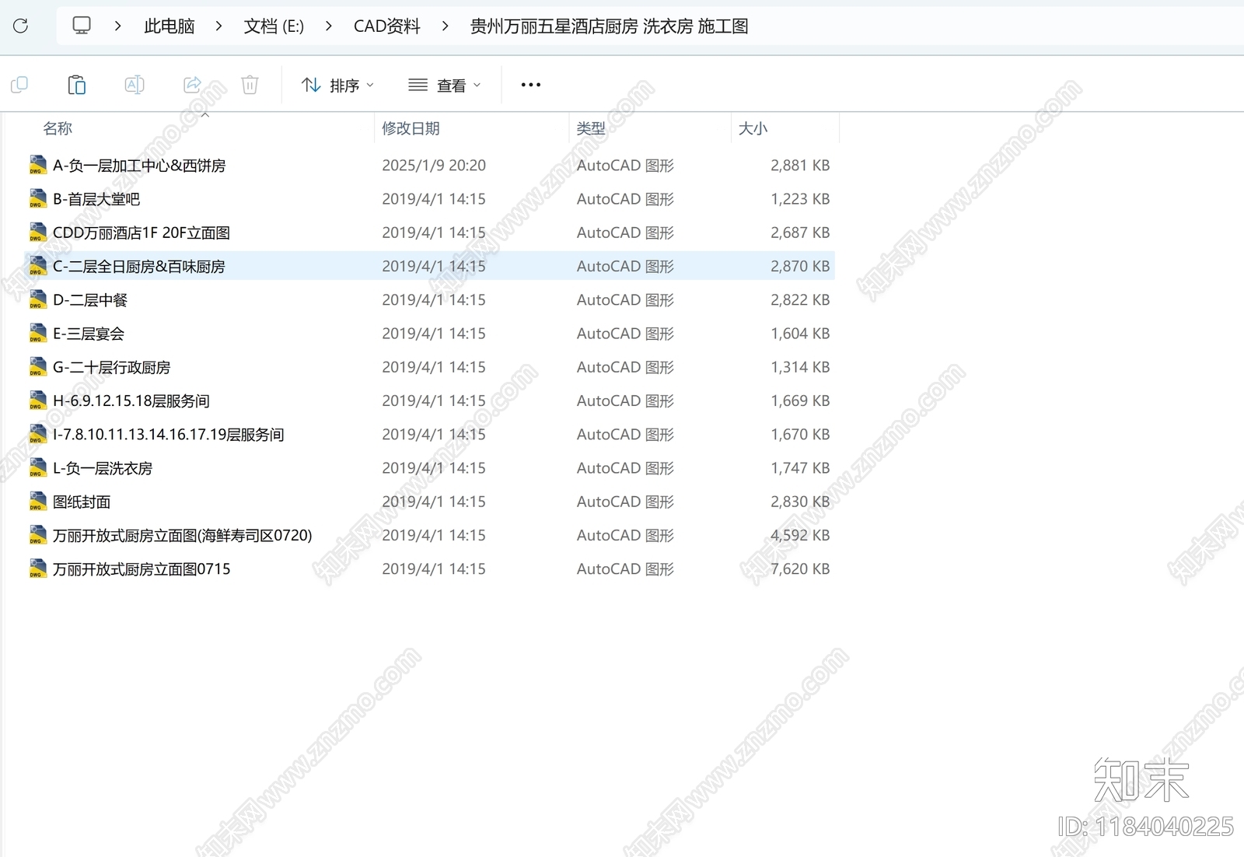Sort by the 名称 column header

[58, 128]
